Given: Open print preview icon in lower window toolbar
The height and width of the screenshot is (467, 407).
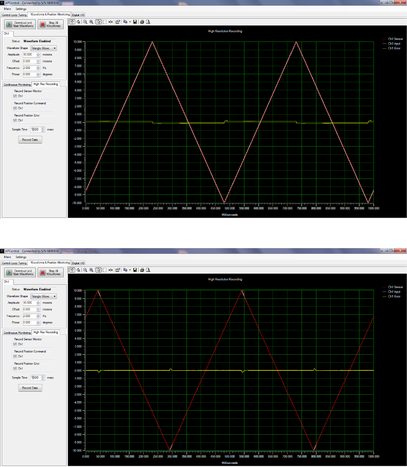Looking at the screenshot, I should pyautogui.click(x=148, y=270).
